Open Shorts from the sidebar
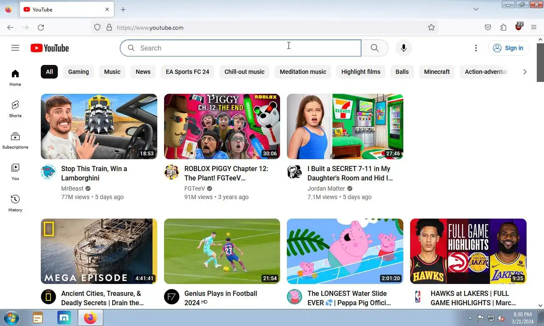 click(x=15, y=109)
